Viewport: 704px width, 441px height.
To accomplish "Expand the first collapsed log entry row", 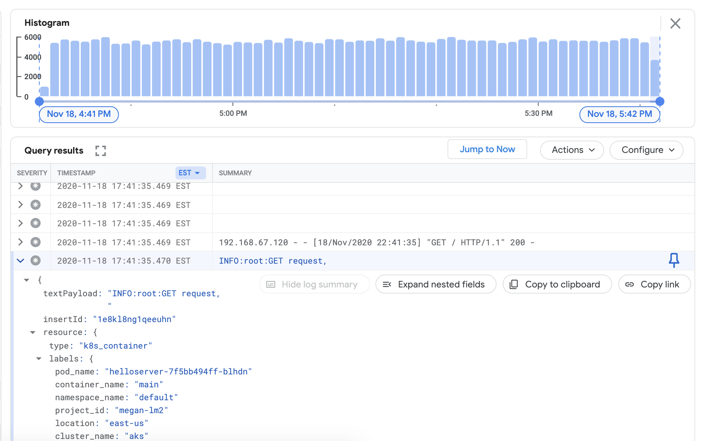I will click(20, 186).
